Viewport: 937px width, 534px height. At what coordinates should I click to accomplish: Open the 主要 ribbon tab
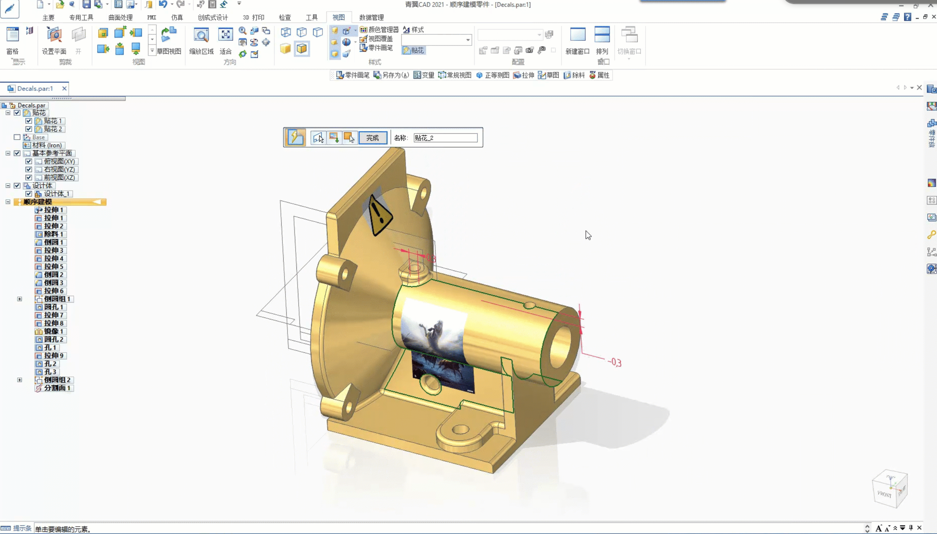point(49,17)
